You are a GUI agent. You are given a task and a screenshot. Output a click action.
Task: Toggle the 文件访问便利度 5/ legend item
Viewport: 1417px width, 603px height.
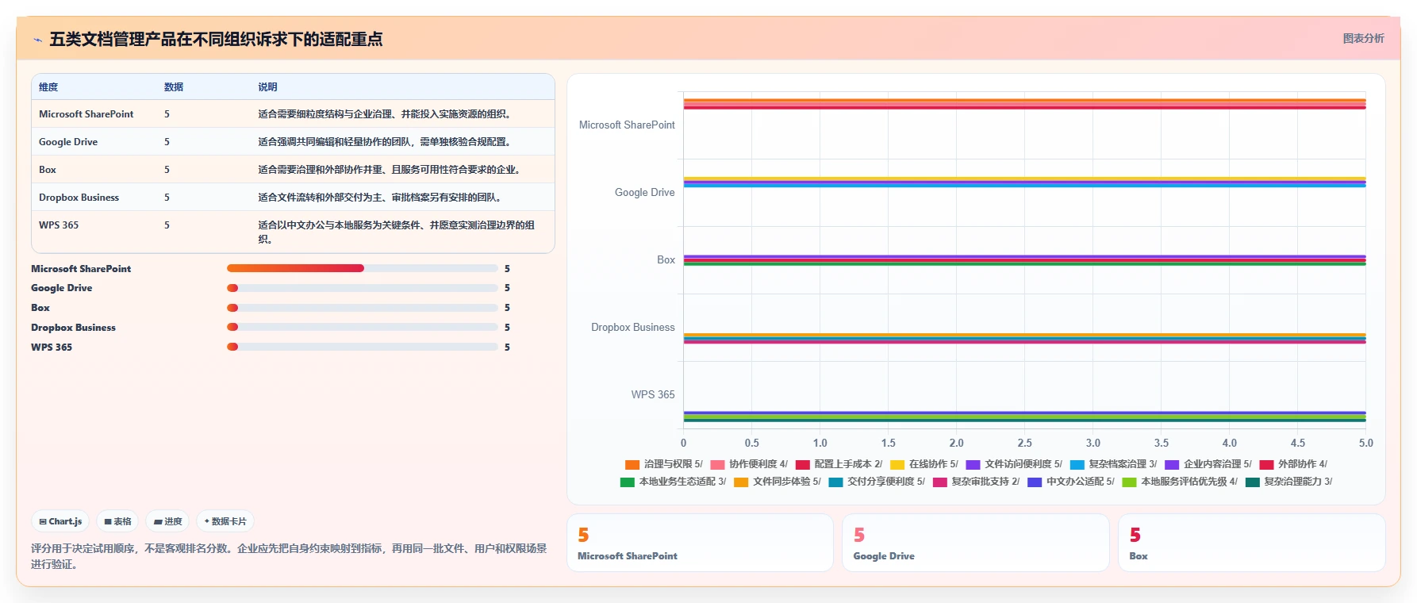coord(1014,464)
